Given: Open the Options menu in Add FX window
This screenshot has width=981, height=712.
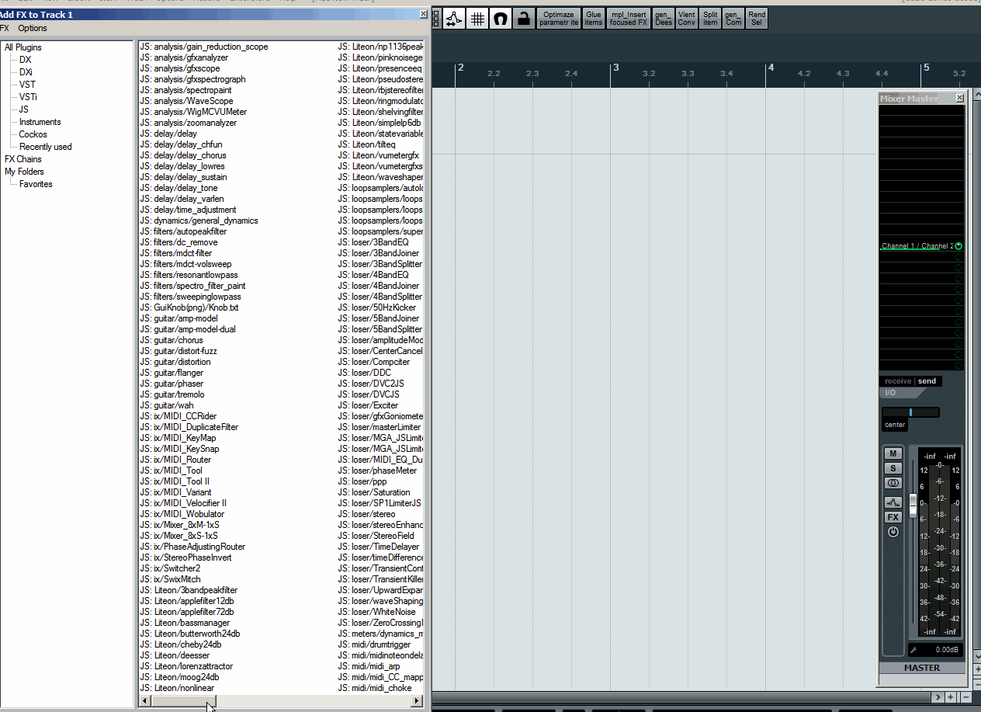Looking at the screenshot, I should pos(33,28).
